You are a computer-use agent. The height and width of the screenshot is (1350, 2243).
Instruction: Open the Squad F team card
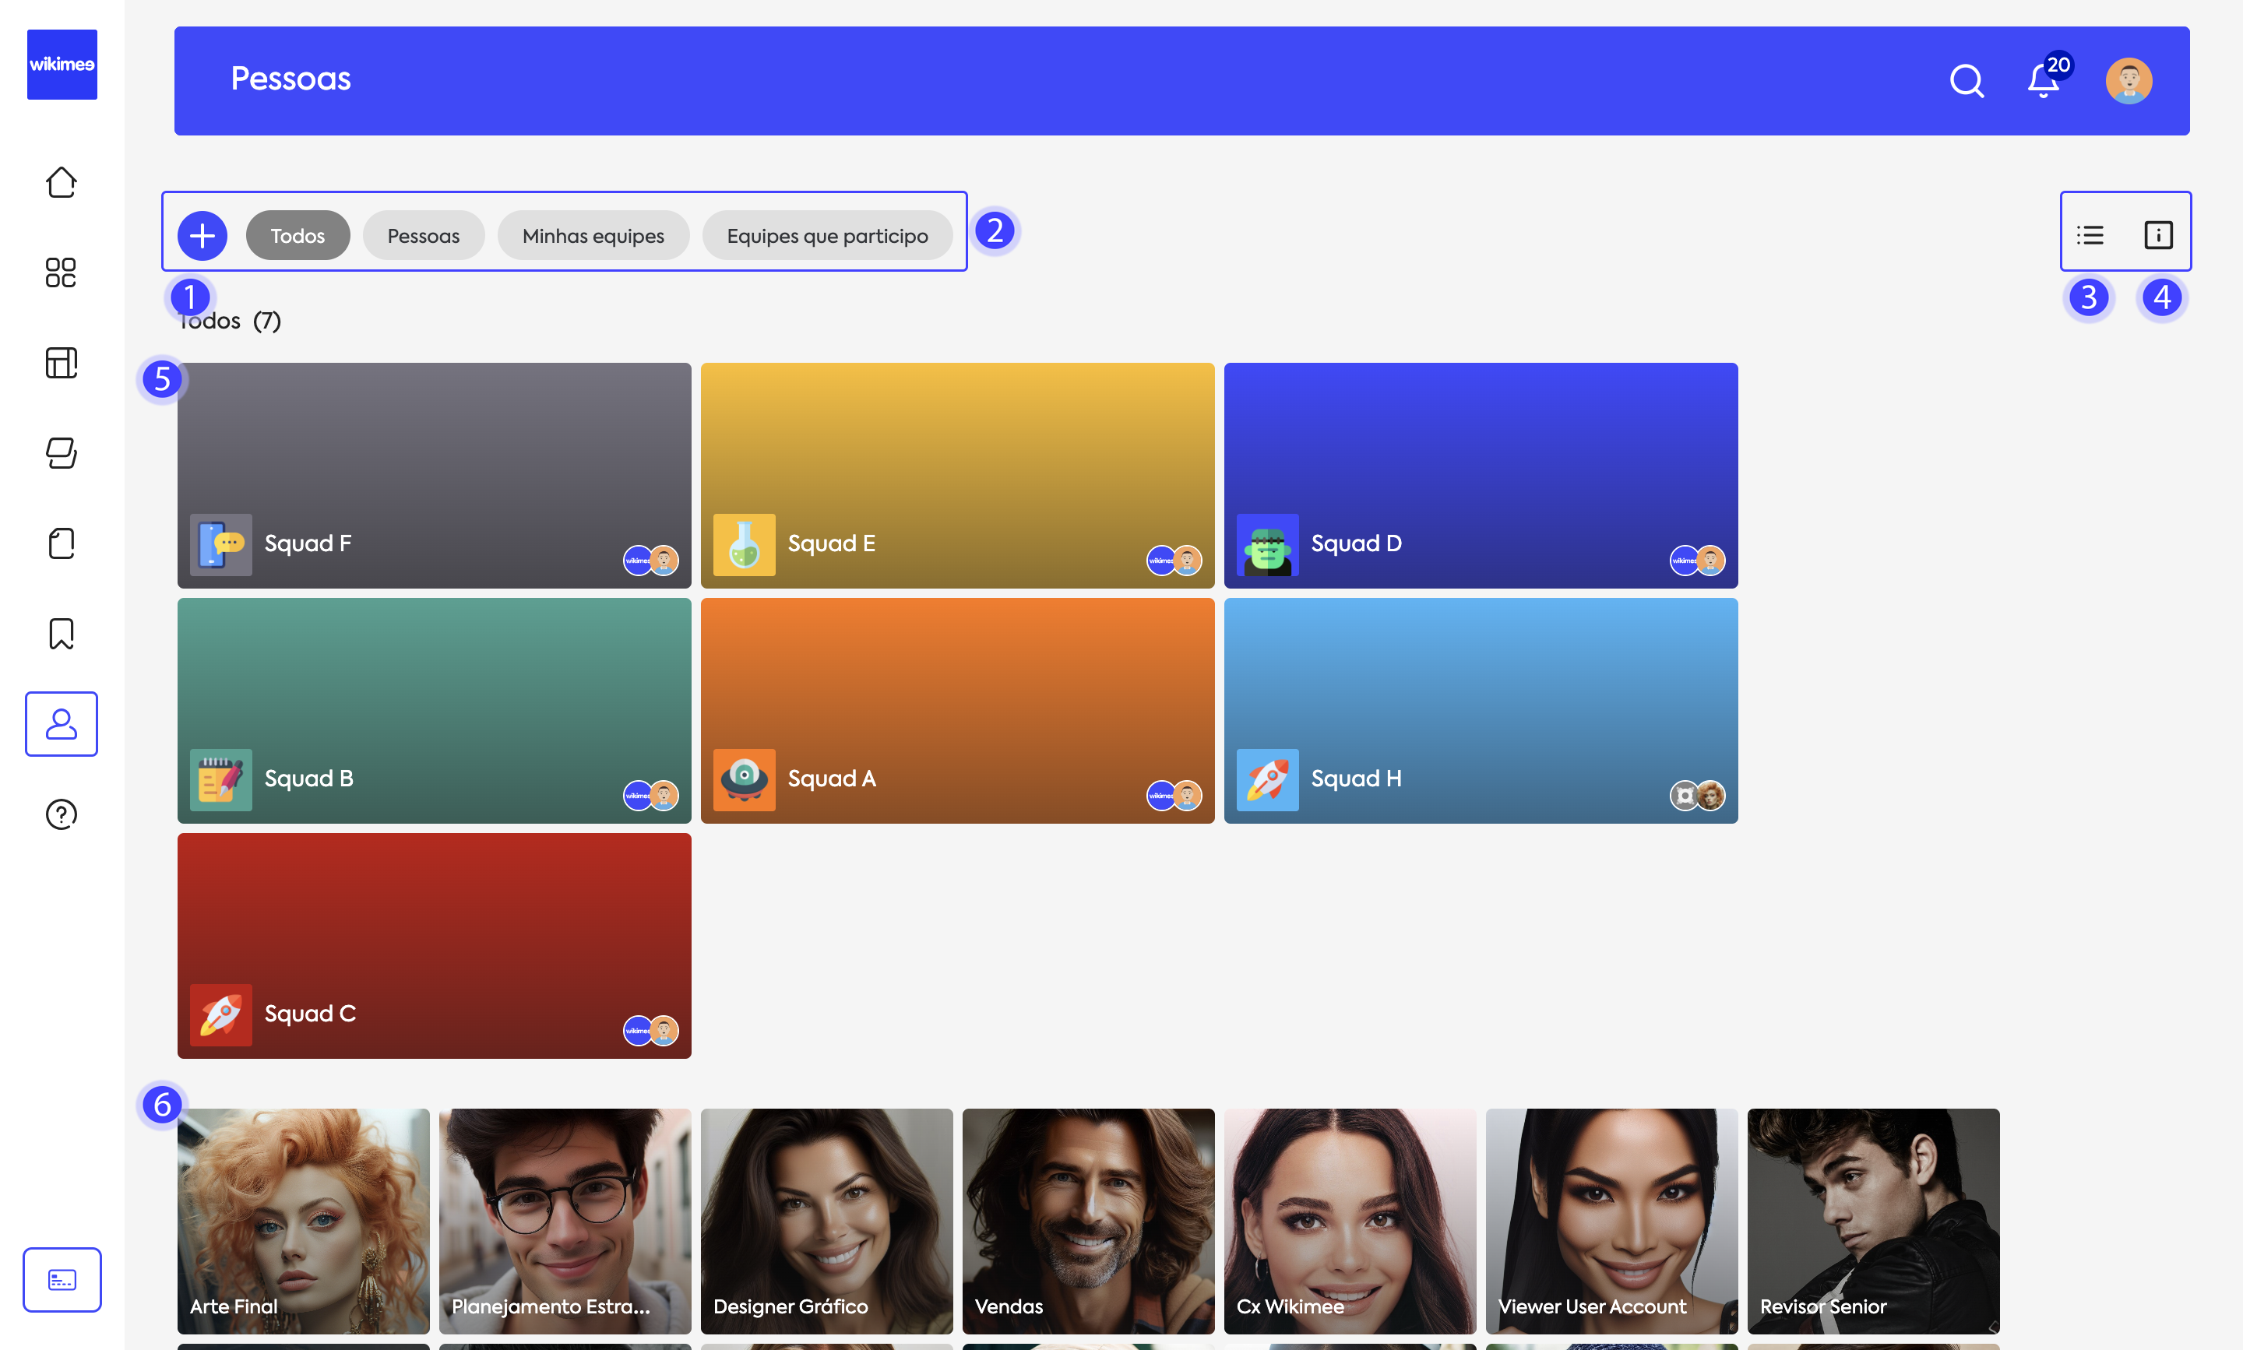pos(434,474)
